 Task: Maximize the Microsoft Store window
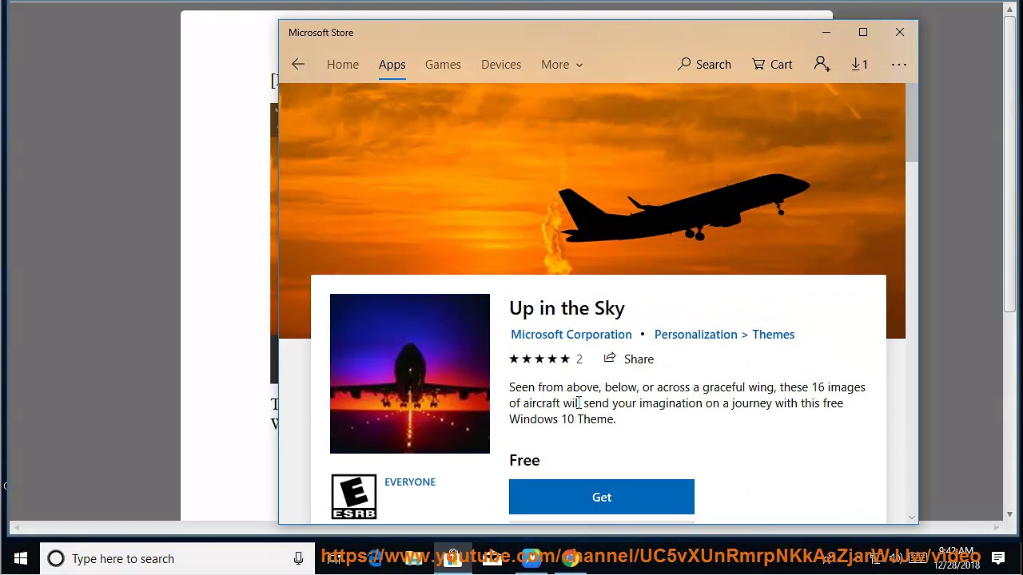(863, 33)
